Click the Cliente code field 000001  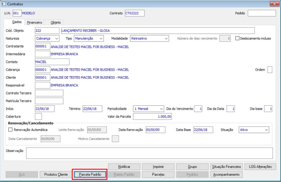coord(43,77)
